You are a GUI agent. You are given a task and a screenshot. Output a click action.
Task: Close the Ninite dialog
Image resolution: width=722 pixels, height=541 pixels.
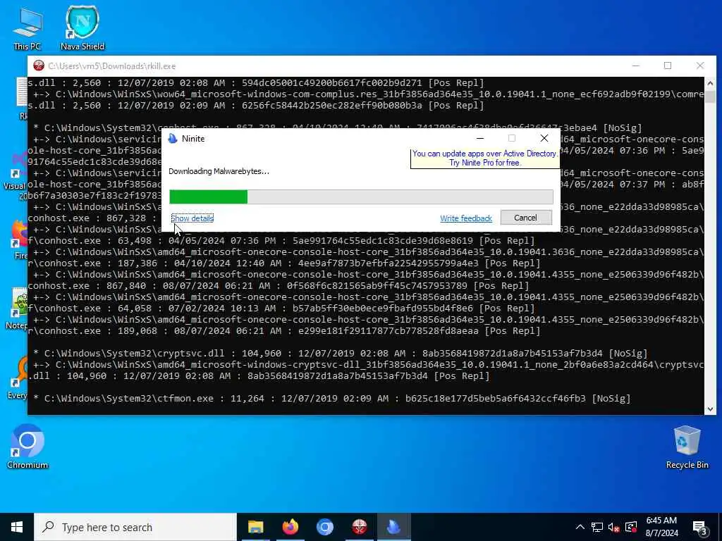point(544,139)
